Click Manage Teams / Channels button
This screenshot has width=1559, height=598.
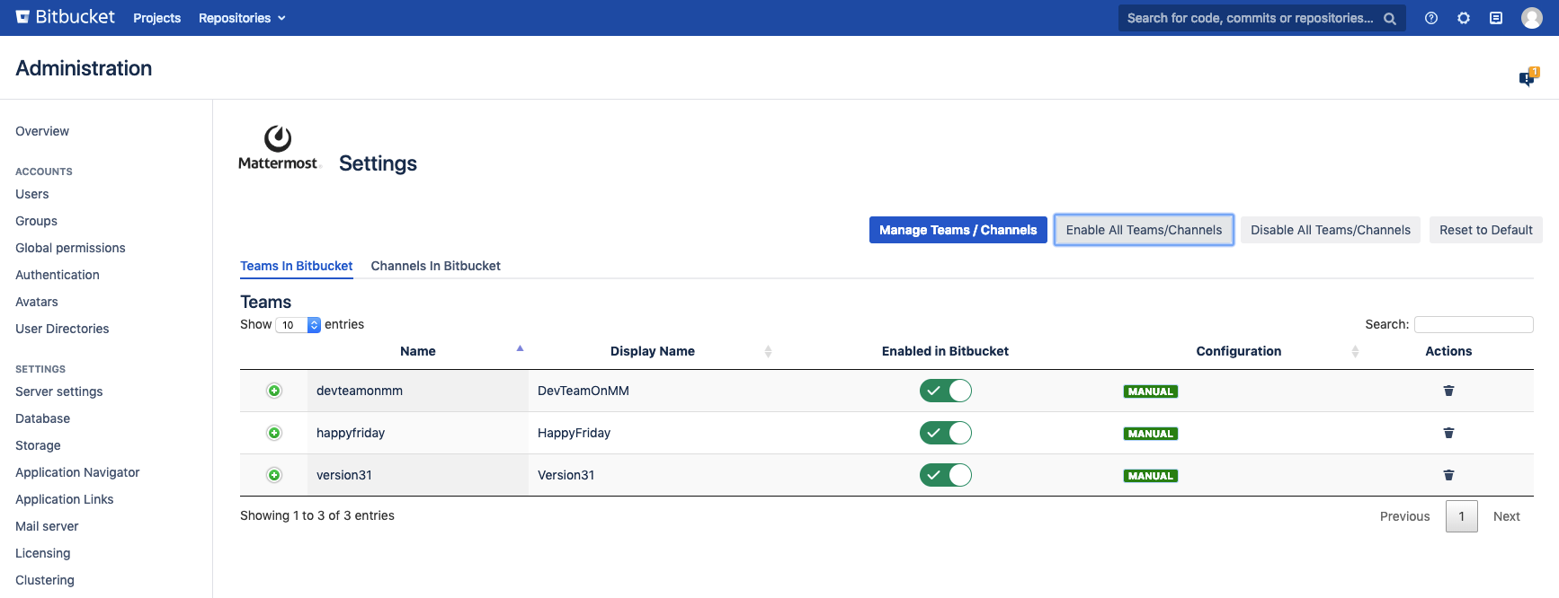[x=958, y=230]
